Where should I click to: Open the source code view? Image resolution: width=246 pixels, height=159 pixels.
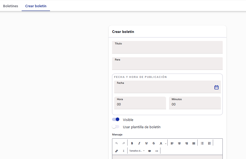click(x=157, y=151)
